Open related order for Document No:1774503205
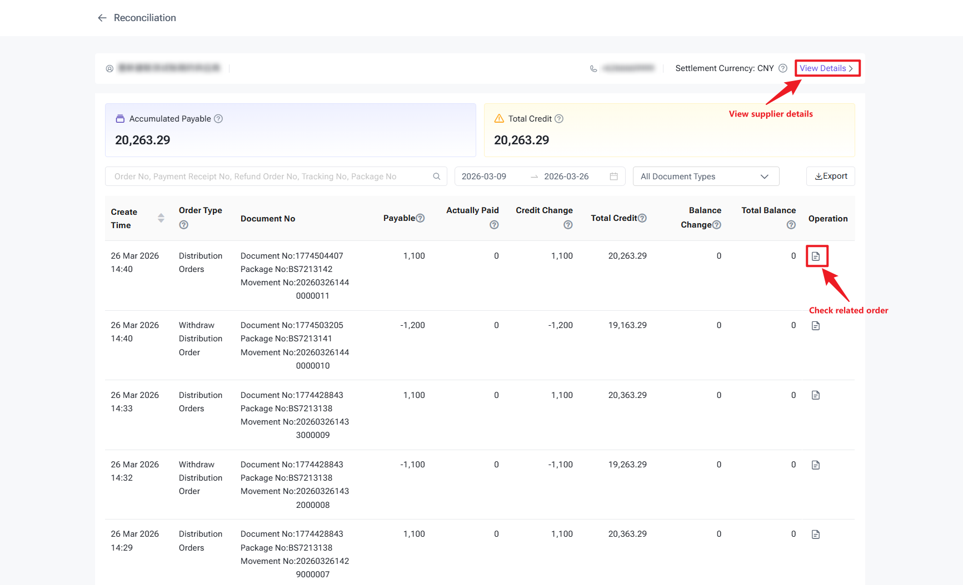The width and height of the screenshot is (963, 585). point(816,326)
